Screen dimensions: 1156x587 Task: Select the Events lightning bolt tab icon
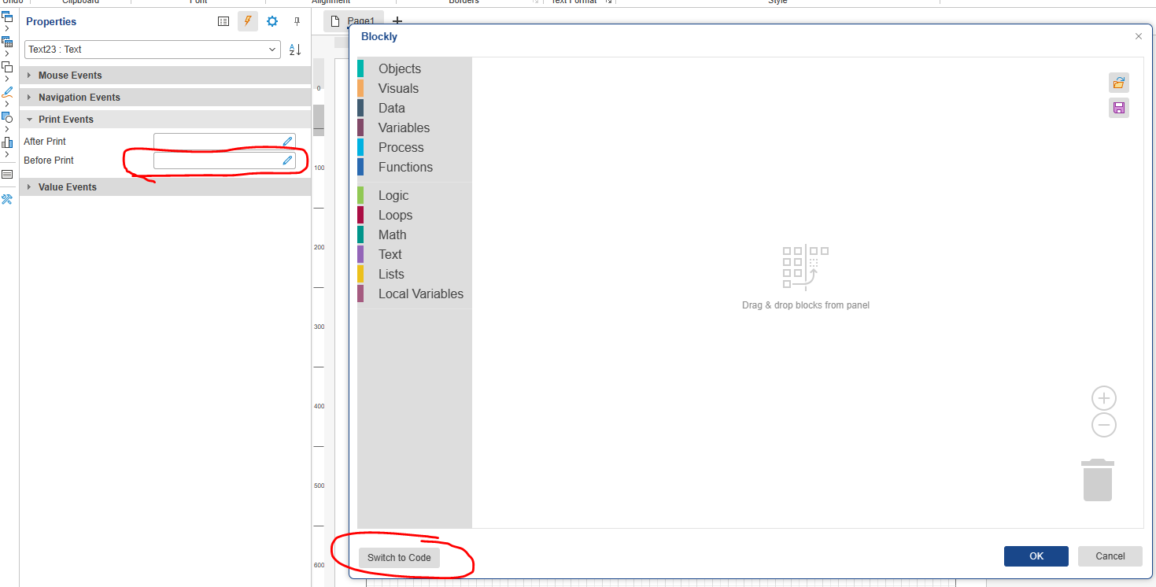click(x=248, y=22)
